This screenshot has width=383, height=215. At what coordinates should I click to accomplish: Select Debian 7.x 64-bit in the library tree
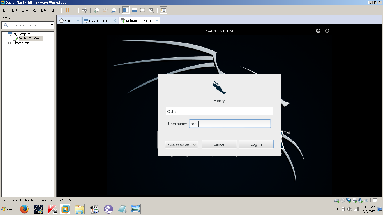(x=31, y=38)
